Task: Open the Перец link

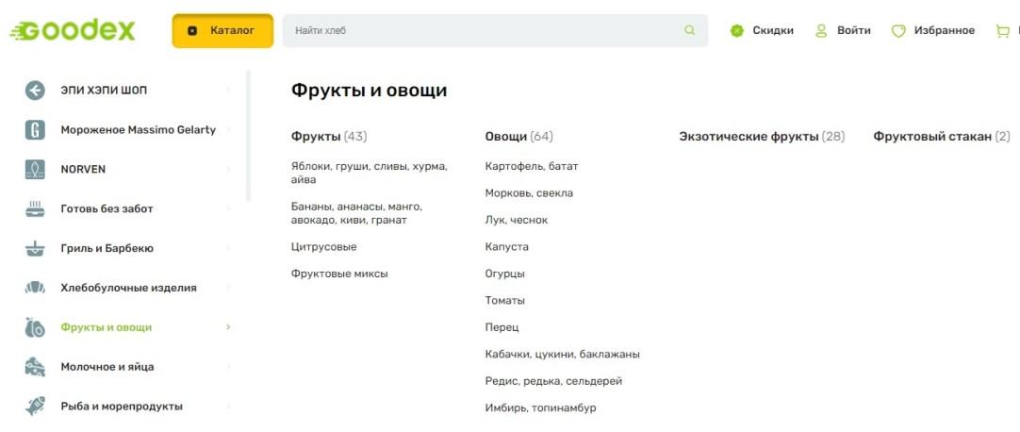Action: [502, 327]
